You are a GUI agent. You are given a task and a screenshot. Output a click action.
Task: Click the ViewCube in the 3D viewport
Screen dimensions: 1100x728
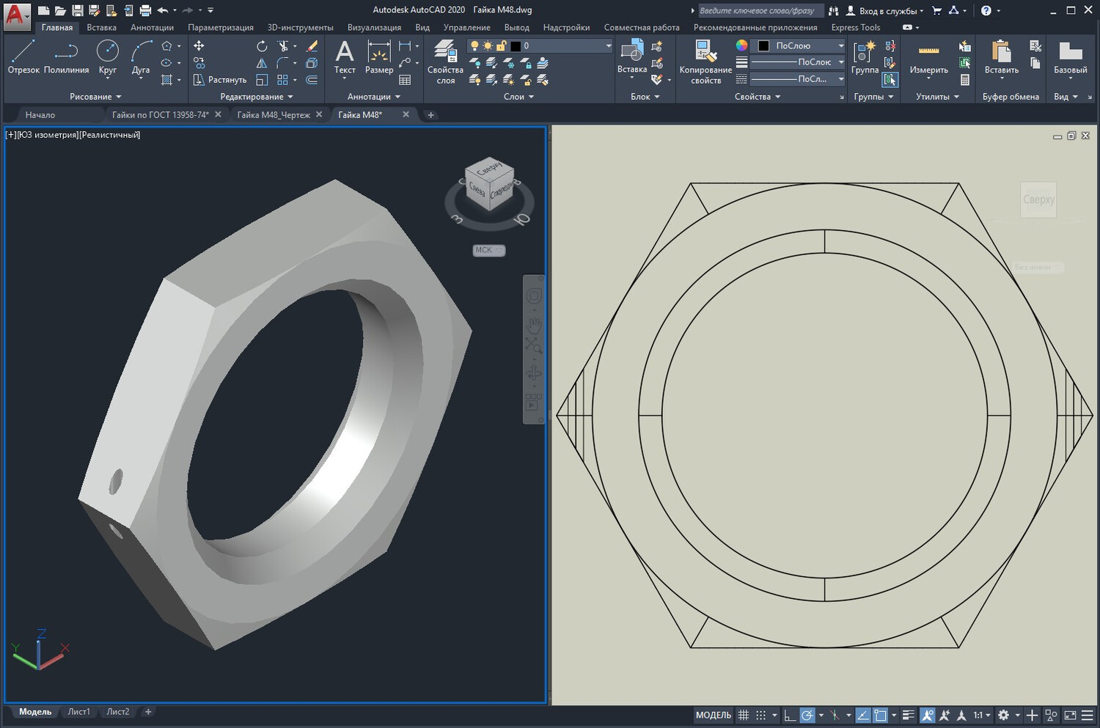click(489, 185)
